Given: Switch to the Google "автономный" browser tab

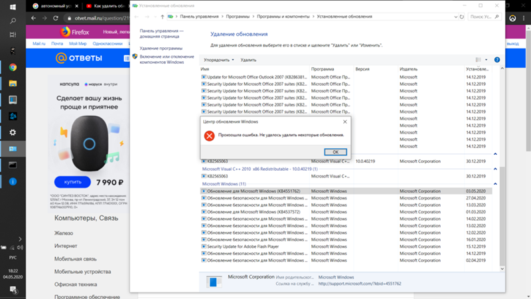Looking at the screenshot, I should [56, 6].
